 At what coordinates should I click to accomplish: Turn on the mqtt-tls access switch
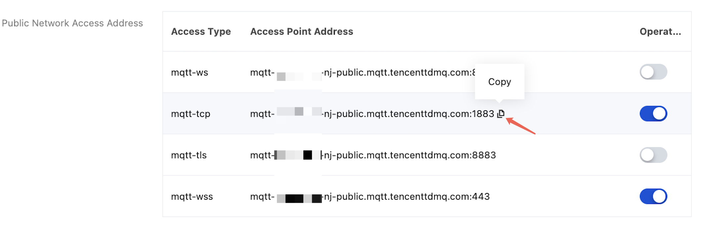653,155
